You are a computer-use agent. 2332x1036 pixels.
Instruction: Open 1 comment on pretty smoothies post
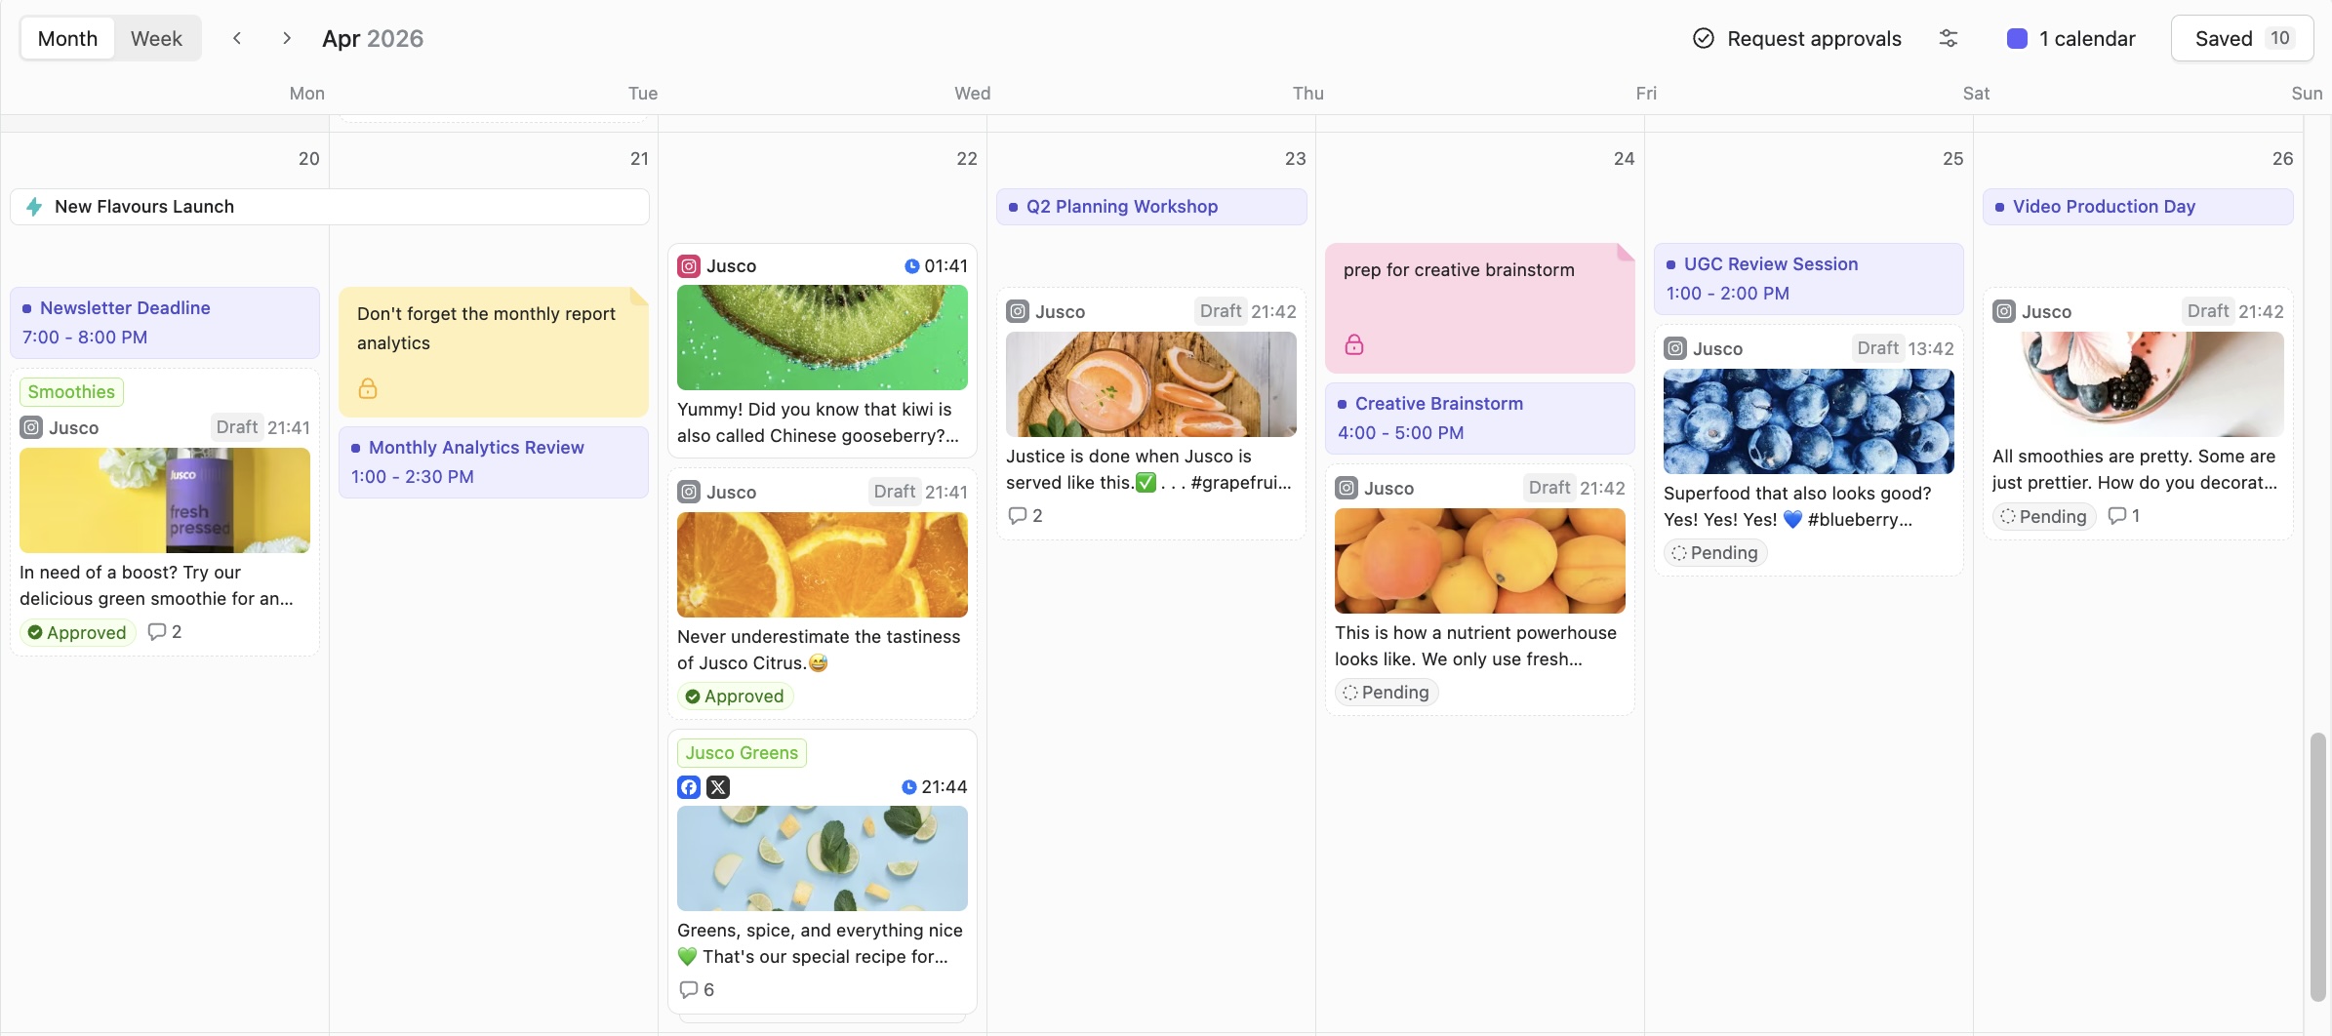[2124, 515]
